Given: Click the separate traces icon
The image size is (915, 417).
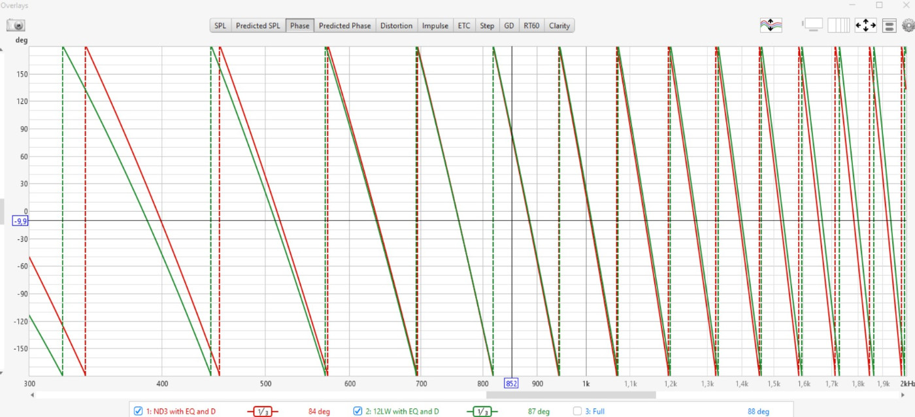Looking at the screenshot, I should pyautogui.click(x=771, y=25).
